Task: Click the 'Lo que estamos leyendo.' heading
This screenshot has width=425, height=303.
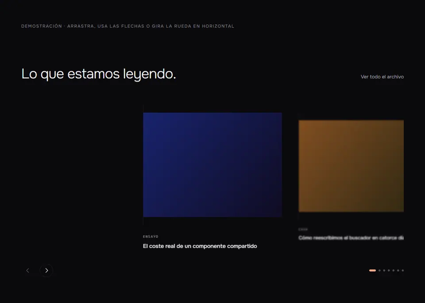Action: [99, 74]
